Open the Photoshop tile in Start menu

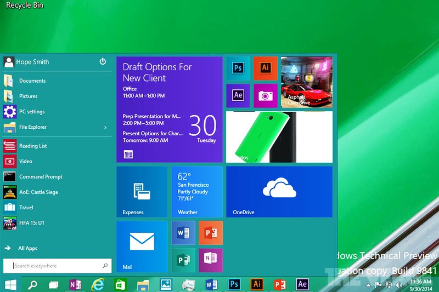pos(238,68)
